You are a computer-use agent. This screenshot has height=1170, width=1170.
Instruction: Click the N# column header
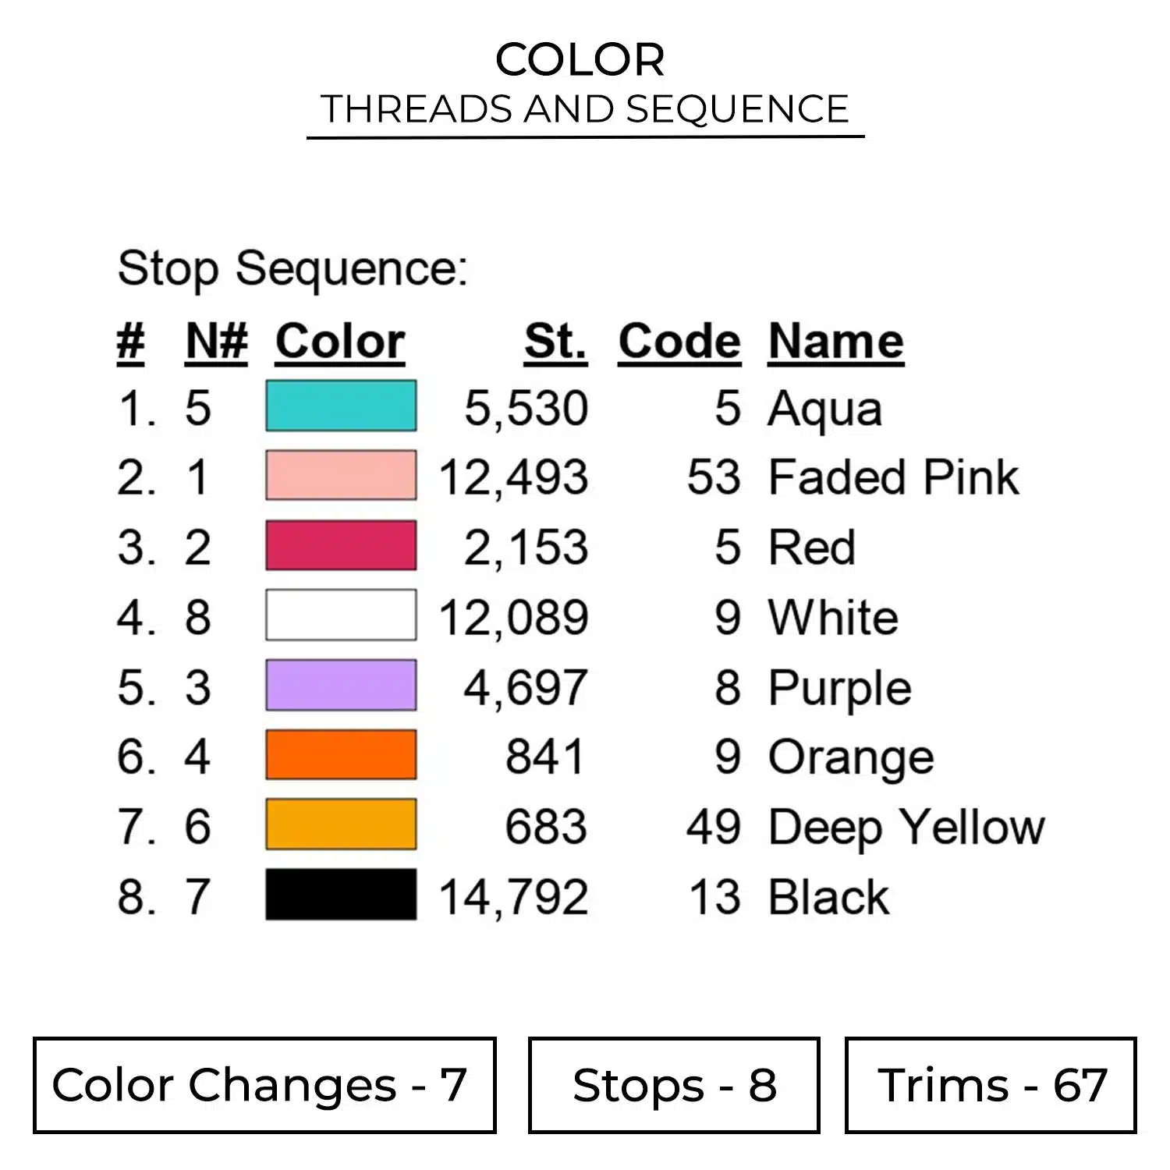217,342
